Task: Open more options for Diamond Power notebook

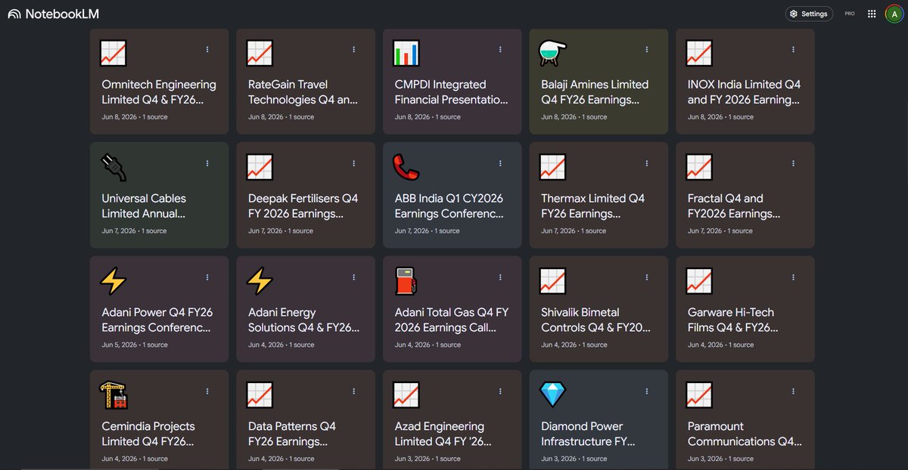Action: click(647, 391)
